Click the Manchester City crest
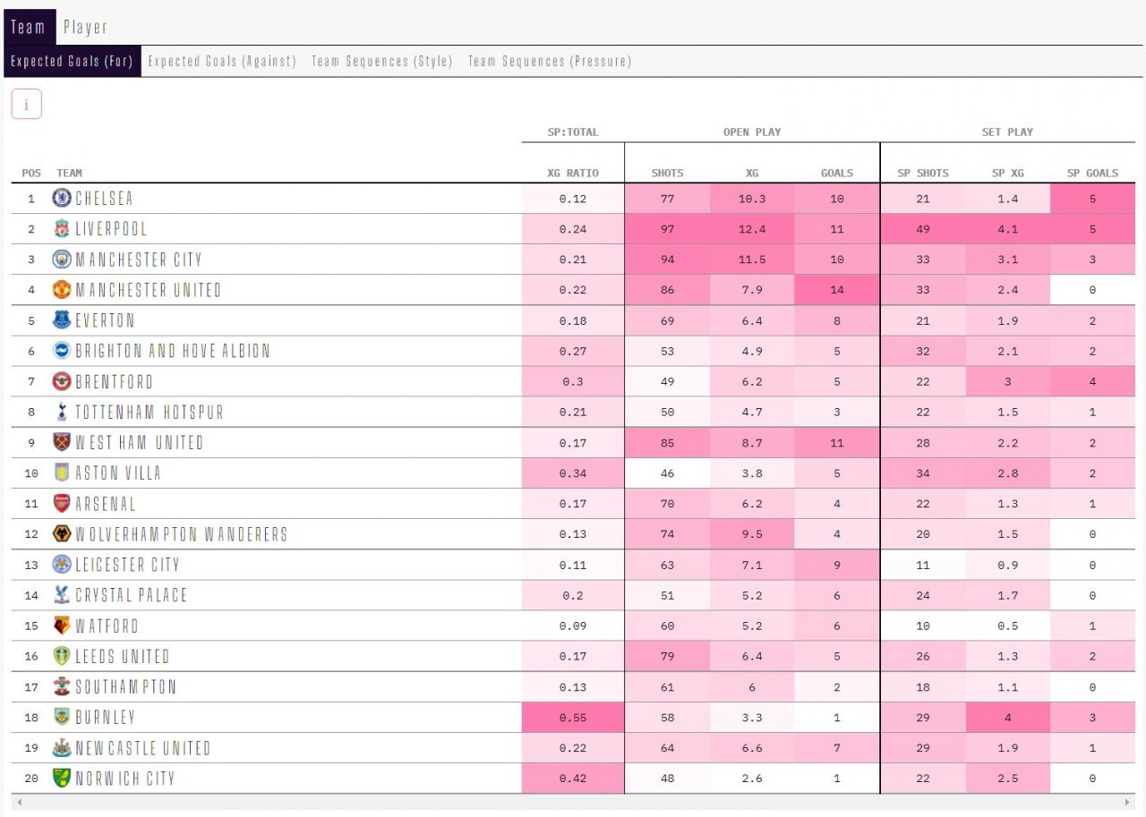The width and height of the screenshot is (1146, 817). (61, 260)
